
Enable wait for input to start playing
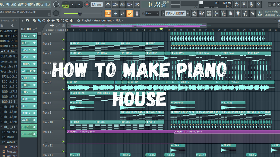115,4
